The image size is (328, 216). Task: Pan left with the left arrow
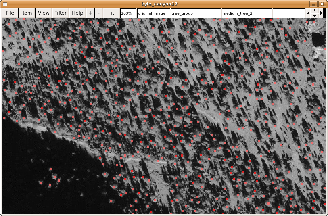tap(308, 13)
